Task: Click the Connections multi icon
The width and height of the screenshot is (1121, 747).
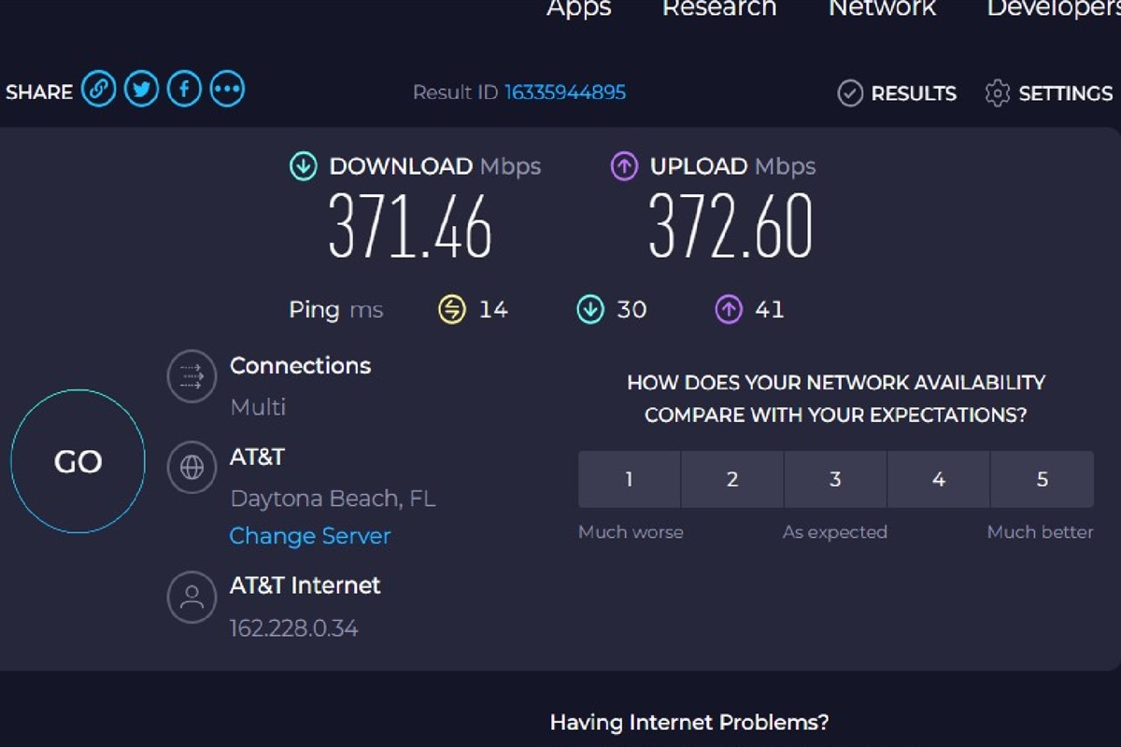Action: click(192, 375)
